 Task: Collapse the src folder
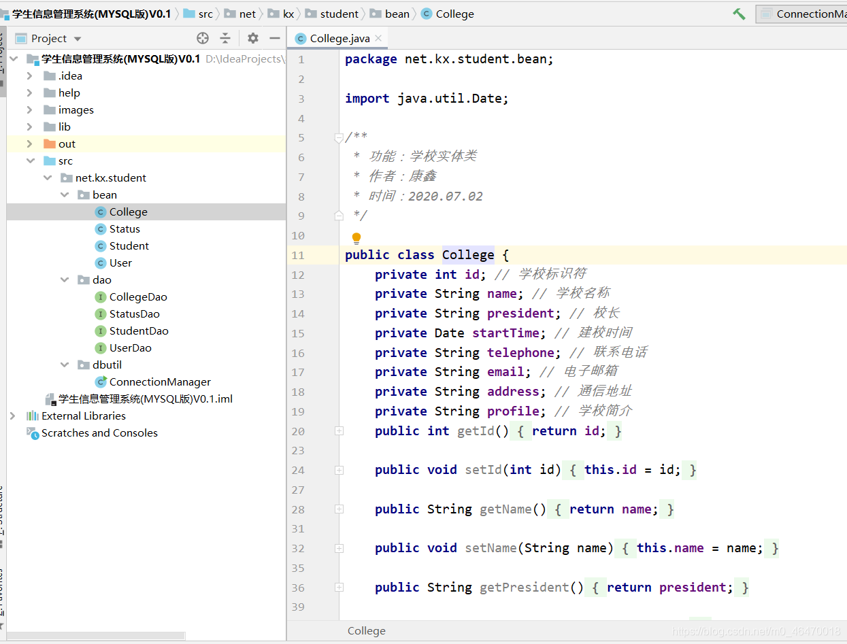[x=30, y=160]
